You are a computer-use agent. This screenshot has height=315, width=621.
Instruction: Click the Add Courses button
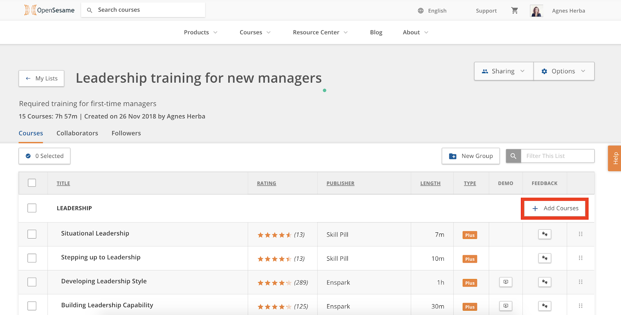pyautogui.click(x=555, y=208)
